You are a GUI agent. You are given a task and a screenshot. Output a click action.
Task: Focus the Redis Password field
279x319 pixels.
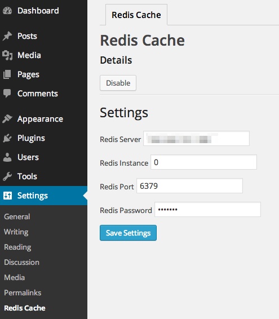click(x=207, y=209)
